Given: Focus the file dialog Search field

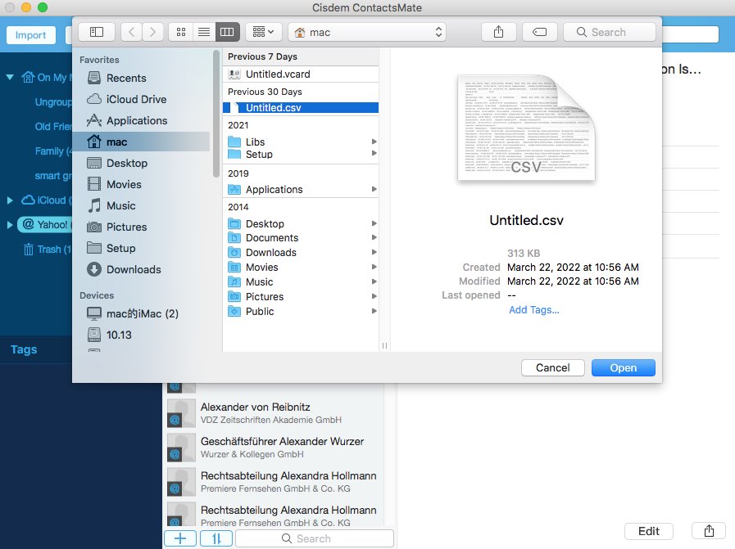Looking at the screenshot, I should tap(610, 32).
